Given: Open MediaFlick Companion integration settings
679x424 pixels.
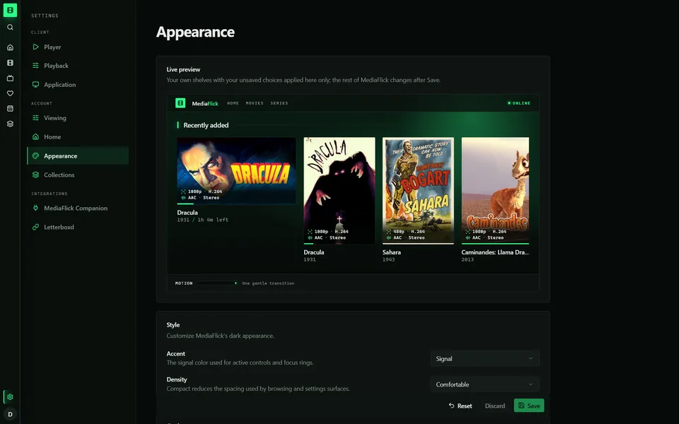Looking at the screenshot, I should [x=78, y=208].
